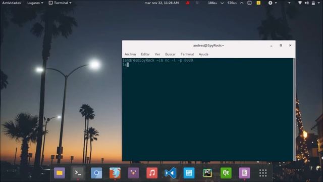Click the grid dots indicator in top bar
The height and width of the screenshot is (182, 323).
pos(197,3)
